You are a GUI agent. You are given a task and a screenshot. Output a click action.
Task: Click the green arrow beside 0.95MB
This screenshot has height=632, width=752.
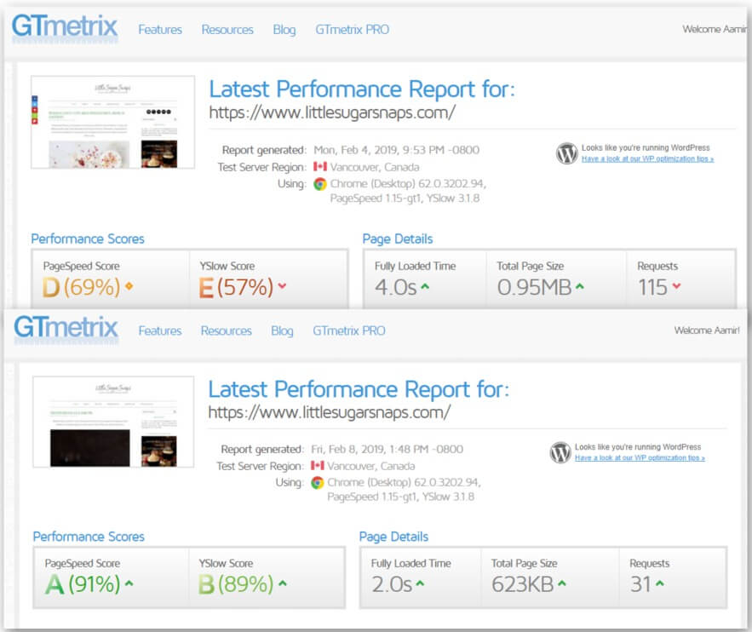coord(580,286)
